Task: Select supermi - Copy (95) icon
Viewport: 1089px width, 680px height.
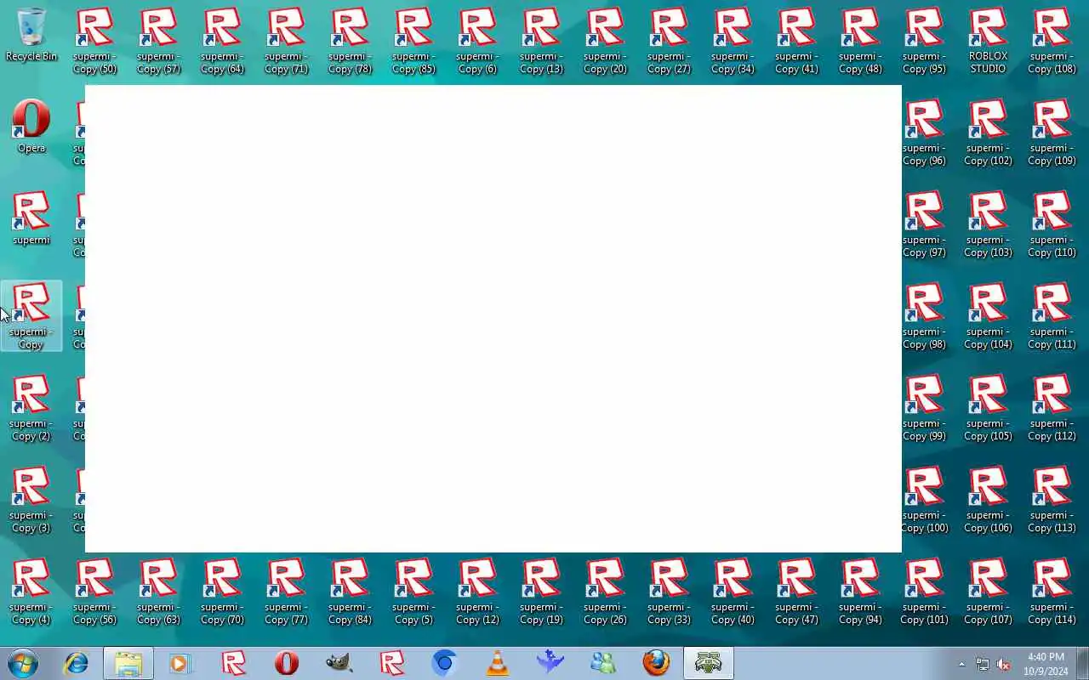Action: coord(924,41)
